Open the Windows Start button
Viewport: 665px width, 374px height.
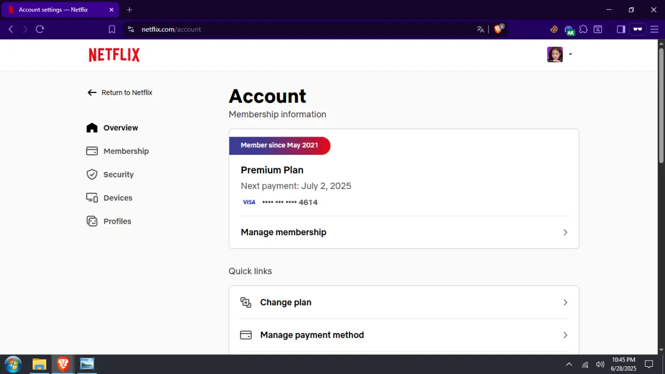(13, 364)
